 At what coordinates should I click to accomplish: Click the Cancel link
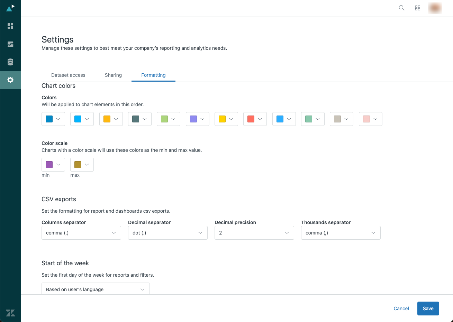tap(401, 309)
